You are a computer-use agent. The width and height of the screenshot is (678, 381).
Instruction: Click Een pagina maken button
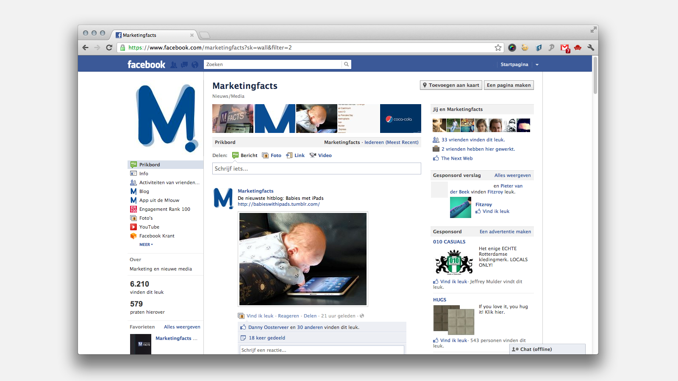tap(508, 85)
